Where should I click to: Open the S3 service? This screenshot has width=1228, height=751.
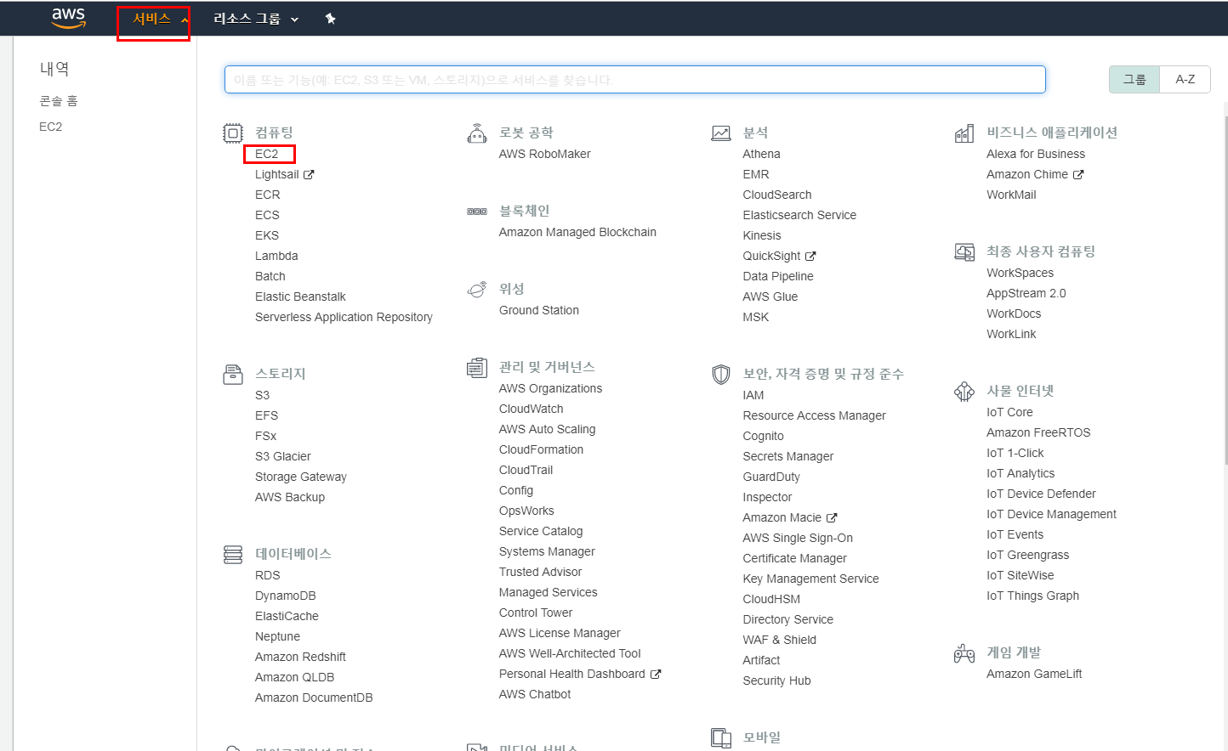point(262,395)
